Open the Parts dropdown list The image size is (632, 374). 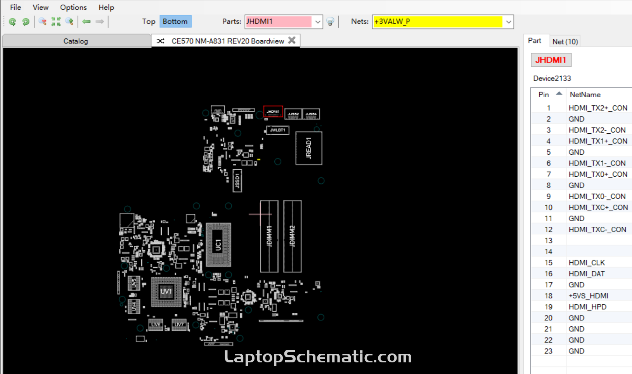(x=318, y=22)
